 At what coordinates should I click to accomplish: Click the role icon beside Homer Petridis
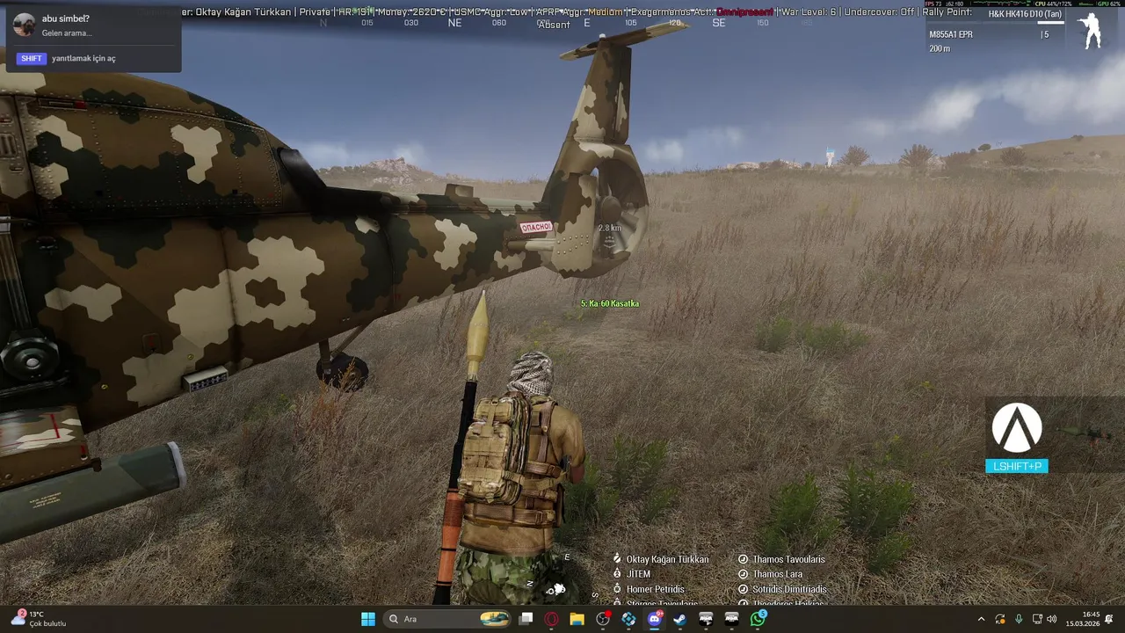[x=617, y=589]
